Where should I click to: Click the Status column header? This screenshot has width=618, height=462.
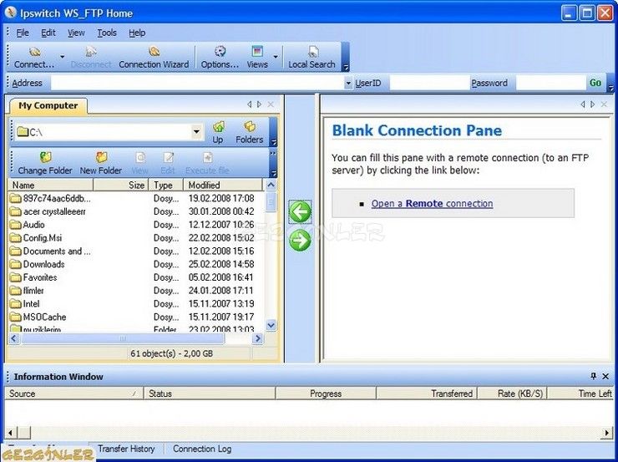pyautogui.click(x=210, y=393)
